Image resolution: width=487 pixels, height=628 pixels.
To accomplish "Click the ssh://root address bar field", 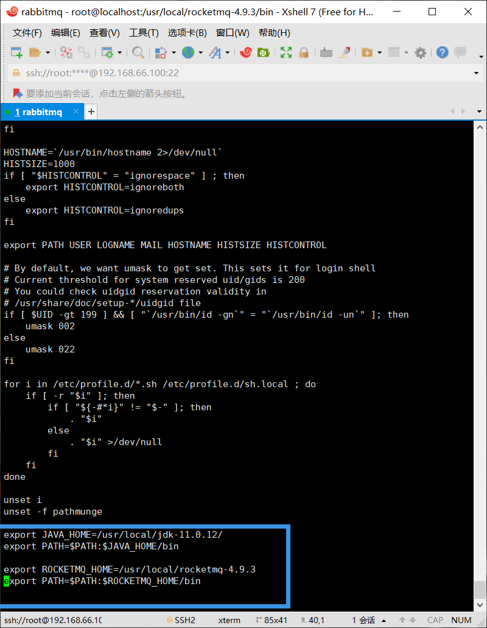I will tap(244, 73).
